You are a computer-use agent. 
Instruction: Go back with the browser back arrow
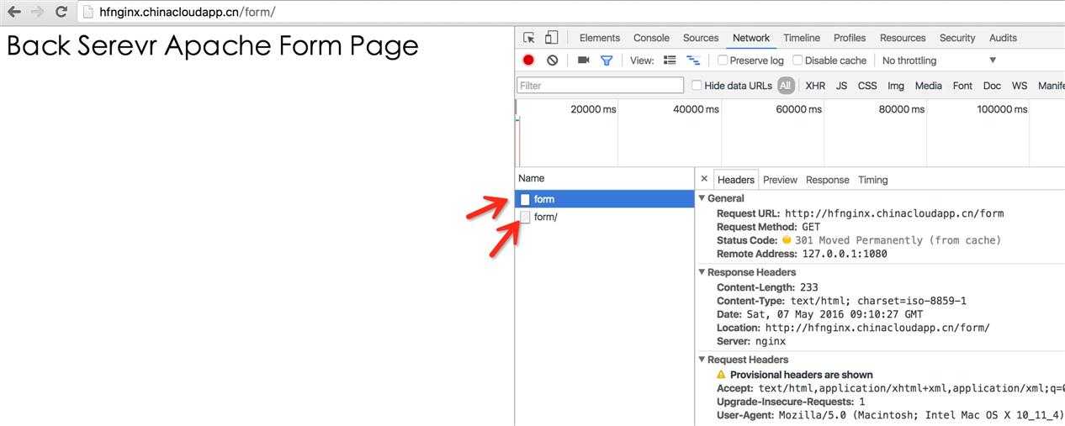[x=13, y=12]
